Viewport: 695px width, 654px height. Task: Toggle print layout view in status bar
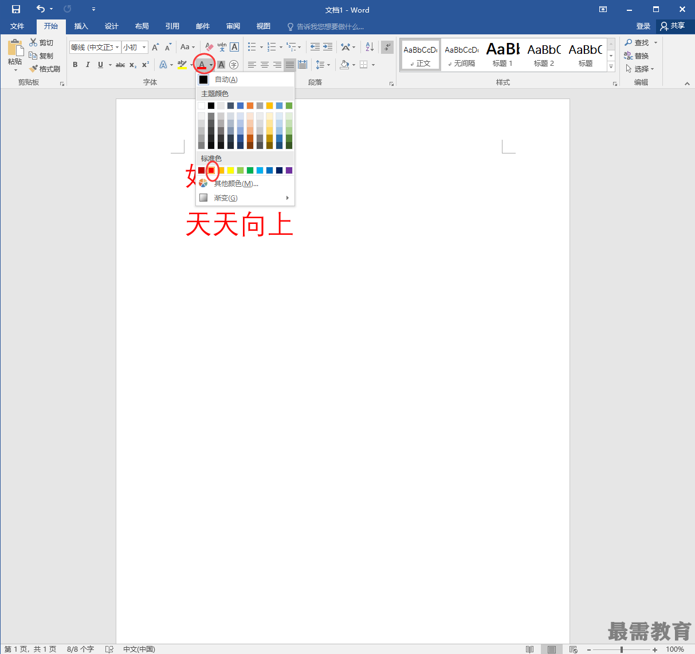[551, 649]
